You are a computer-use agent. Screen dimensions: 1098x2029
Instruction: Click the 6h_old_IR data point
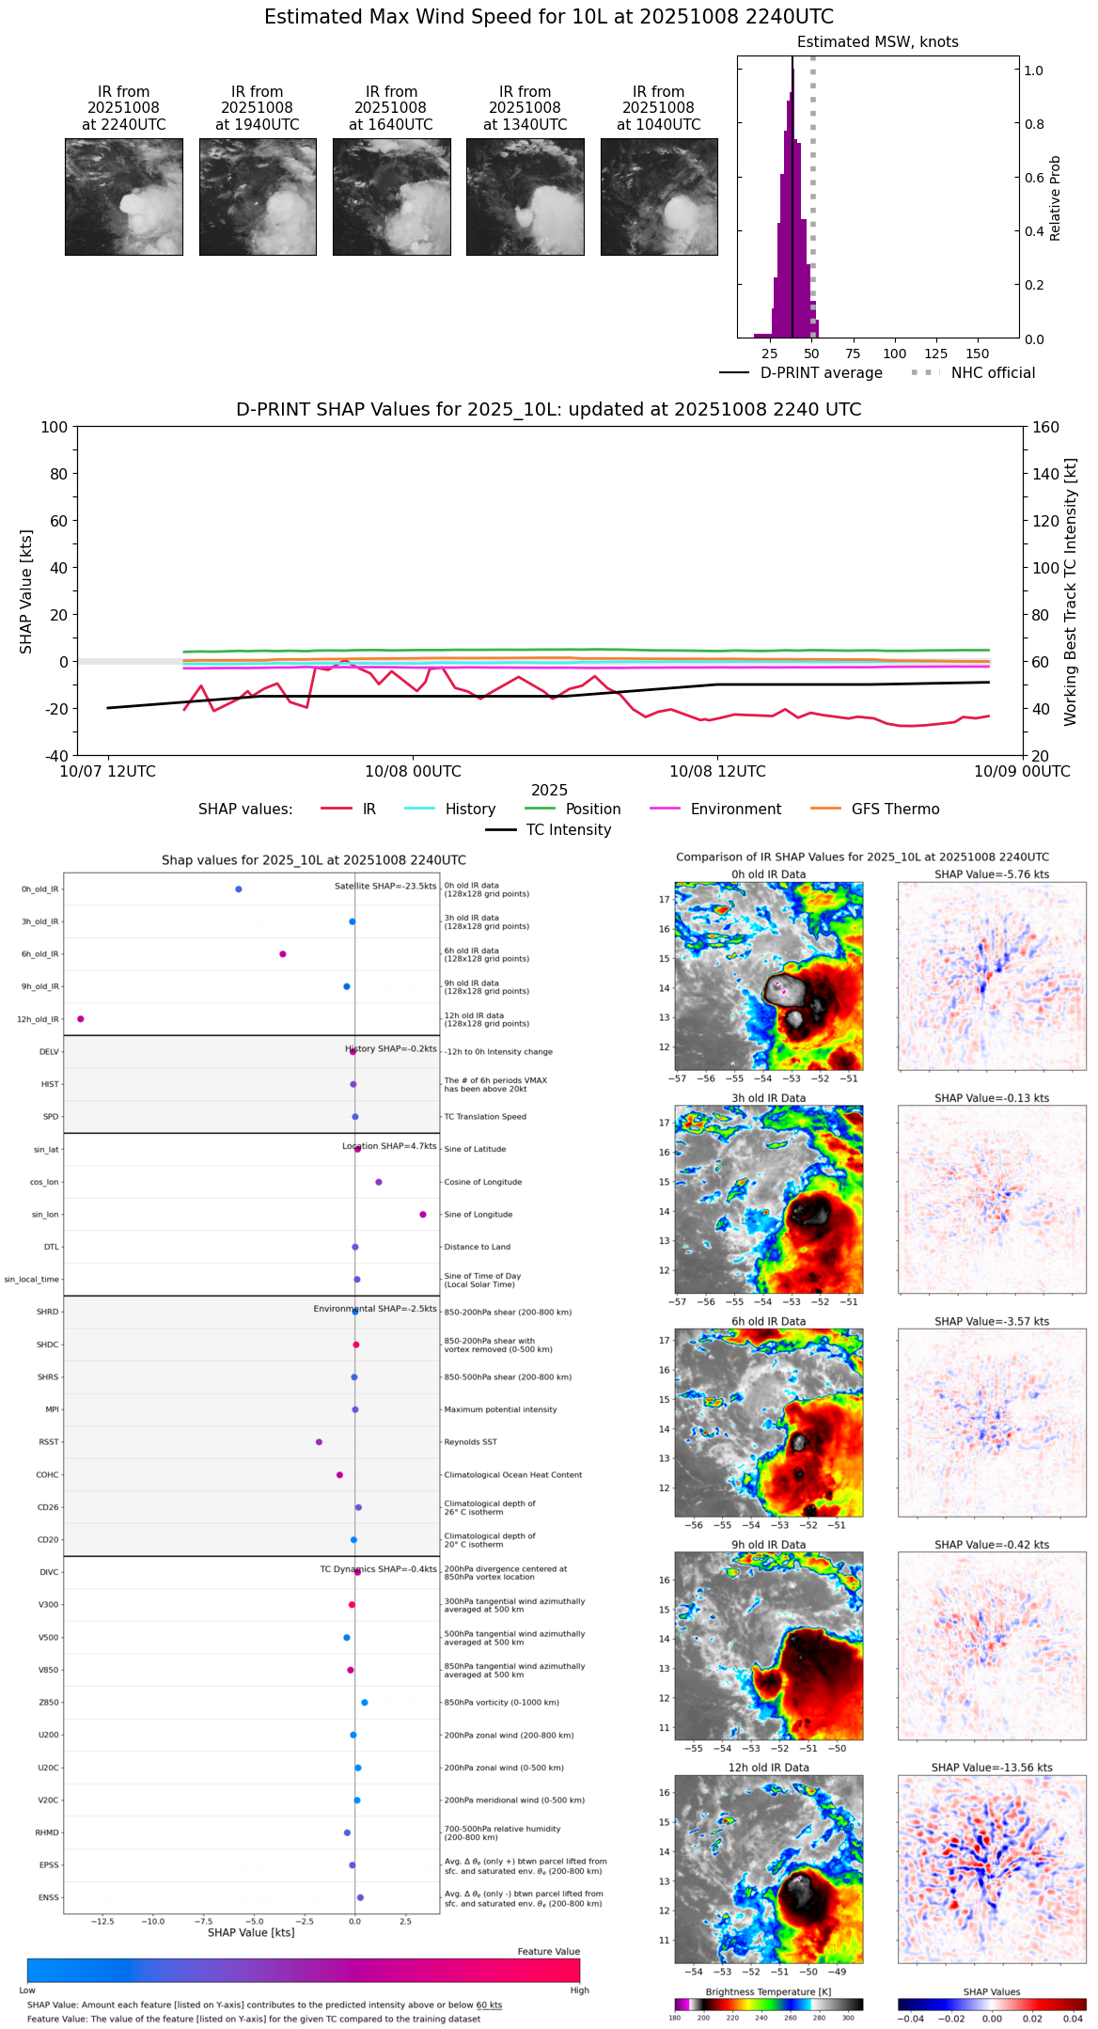(283, 953)
